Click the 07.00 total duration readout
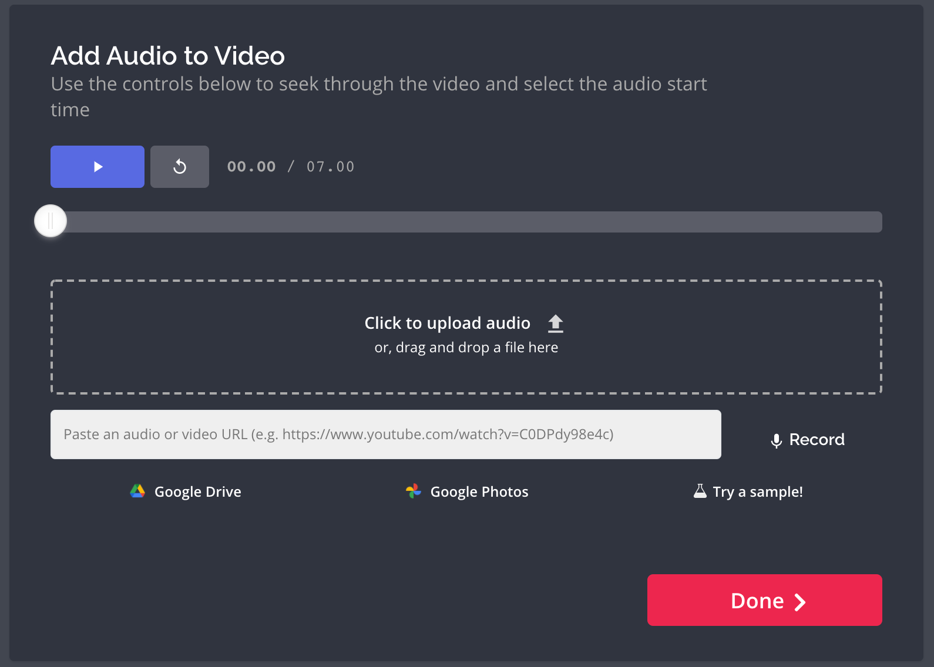The width and height of the screenshot is (934, 667). pos(330,167)
